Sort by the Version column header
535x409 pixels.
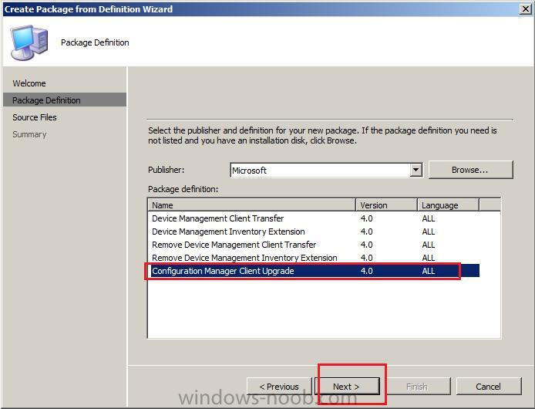coord(386,205)
